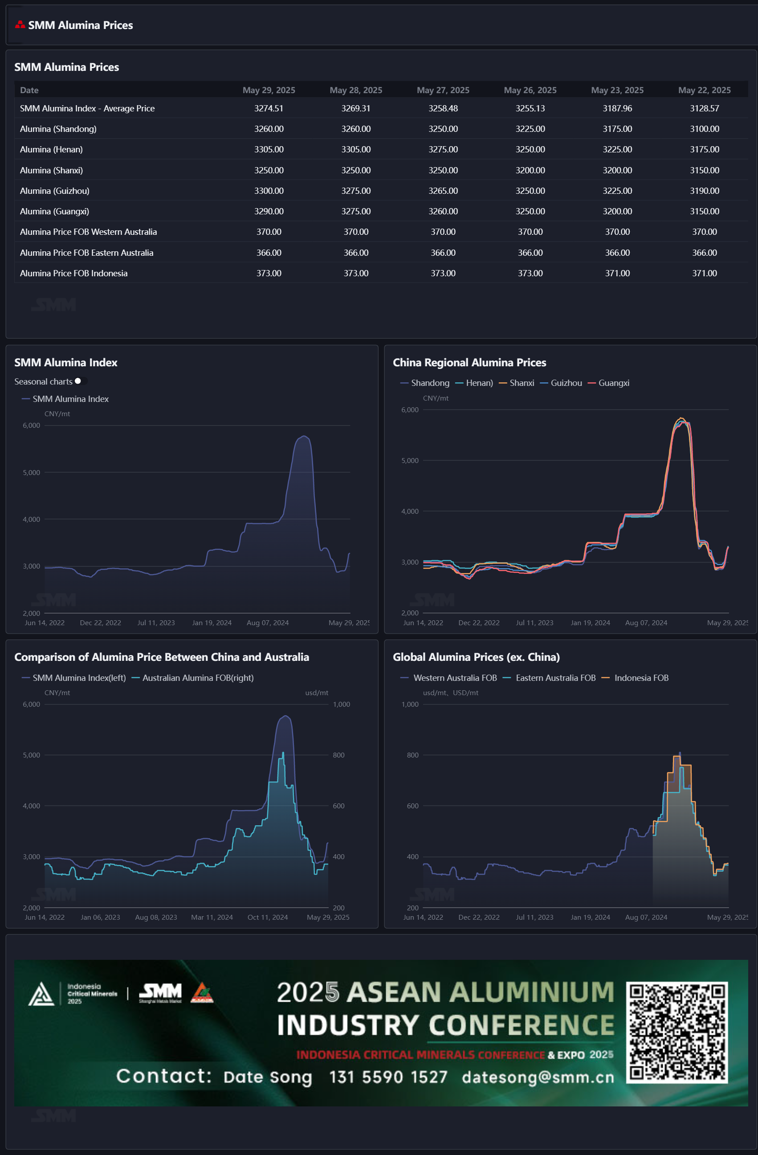Click the China regional chart price peak
Viewport: 758px width, 1155px height.
coord(681,419)
